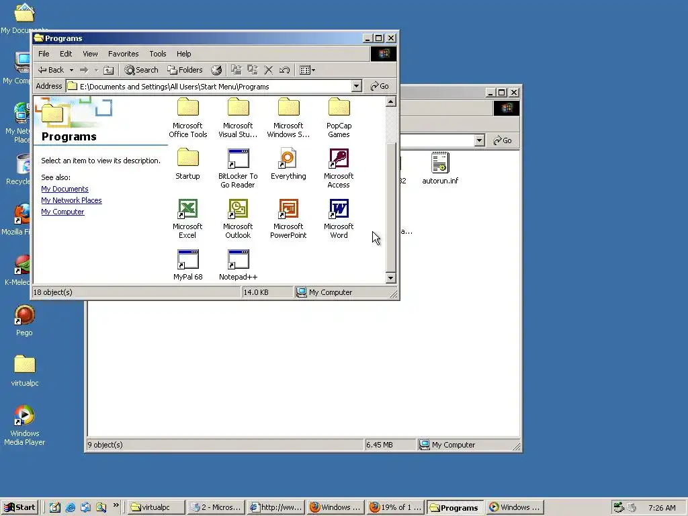This screenshot has width=688, height=516.
Task: Click the scroll up arrow in Programs window
Action: coord(390,102)
